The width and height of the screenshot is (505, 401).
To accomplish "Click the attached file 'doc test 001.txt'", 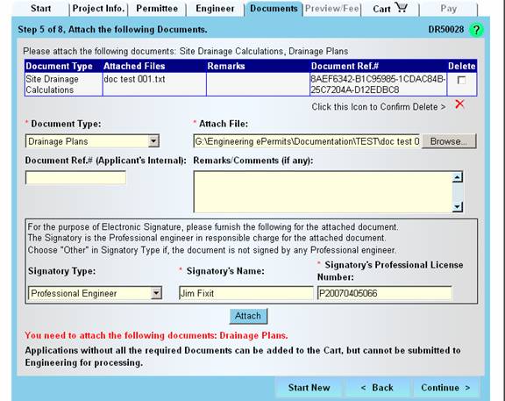I will coord(134,79).
